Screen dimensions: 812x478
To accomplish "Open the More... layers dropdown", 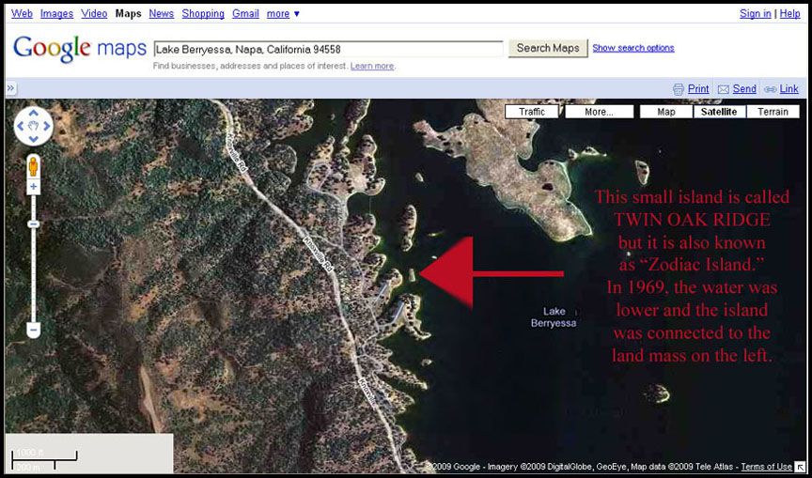I will click(x=600, y=112).
